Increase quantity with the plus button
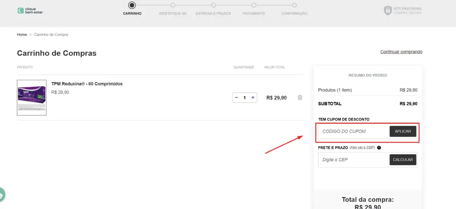Viewport: 456px width, 209px height. pyautogui.click(x=253, y=98)
